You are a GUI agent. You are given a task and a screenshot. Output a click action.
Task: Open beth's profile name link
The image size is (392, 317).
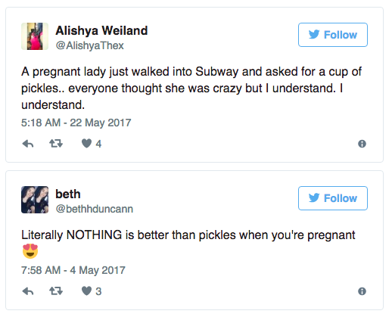68,194
